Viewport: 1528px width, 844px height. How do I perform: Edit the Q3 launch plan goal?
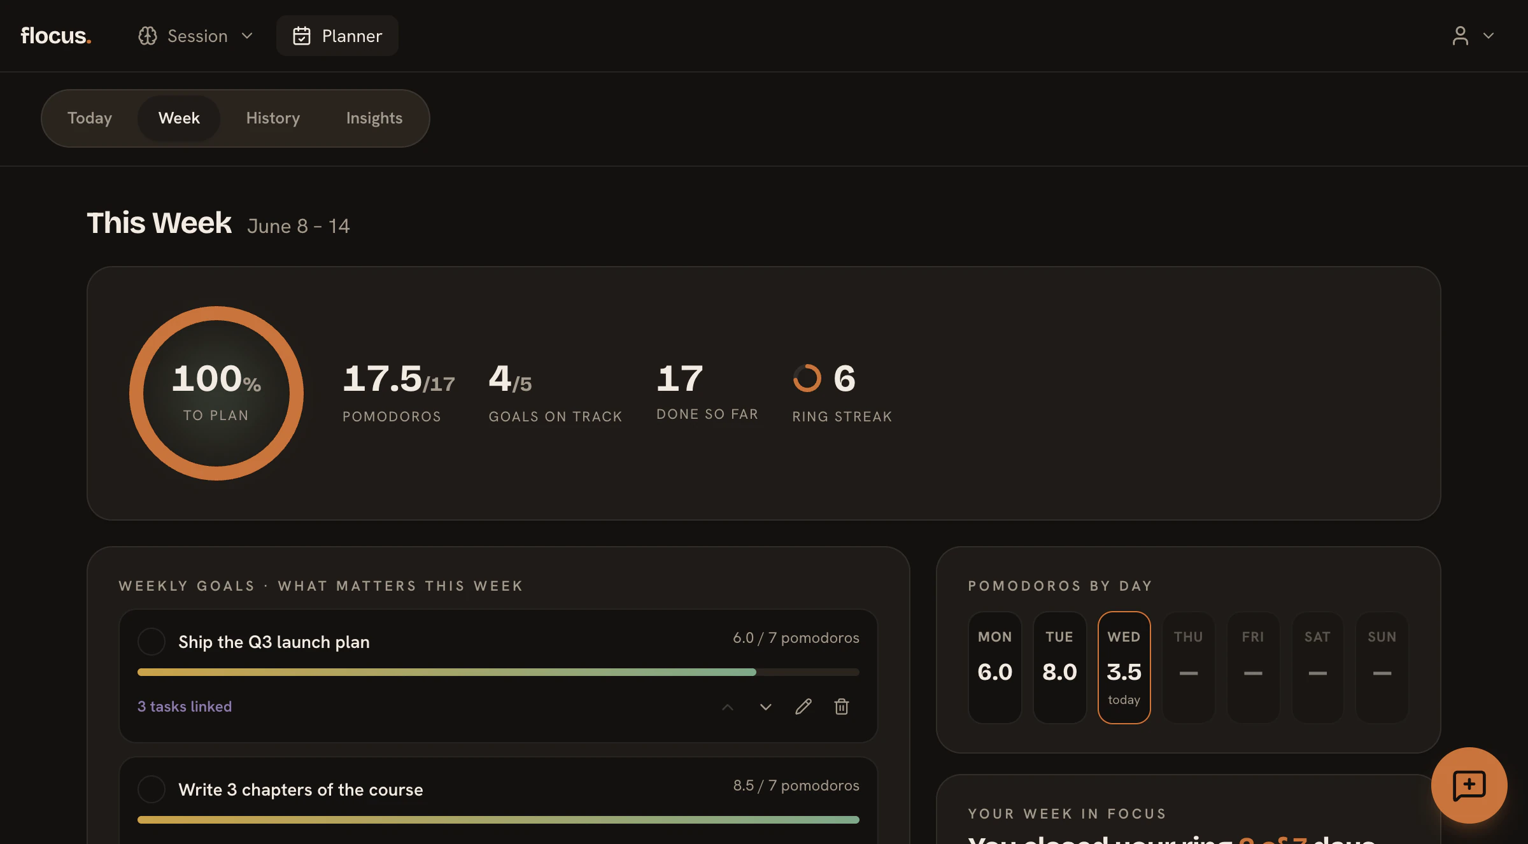(803, 707)
